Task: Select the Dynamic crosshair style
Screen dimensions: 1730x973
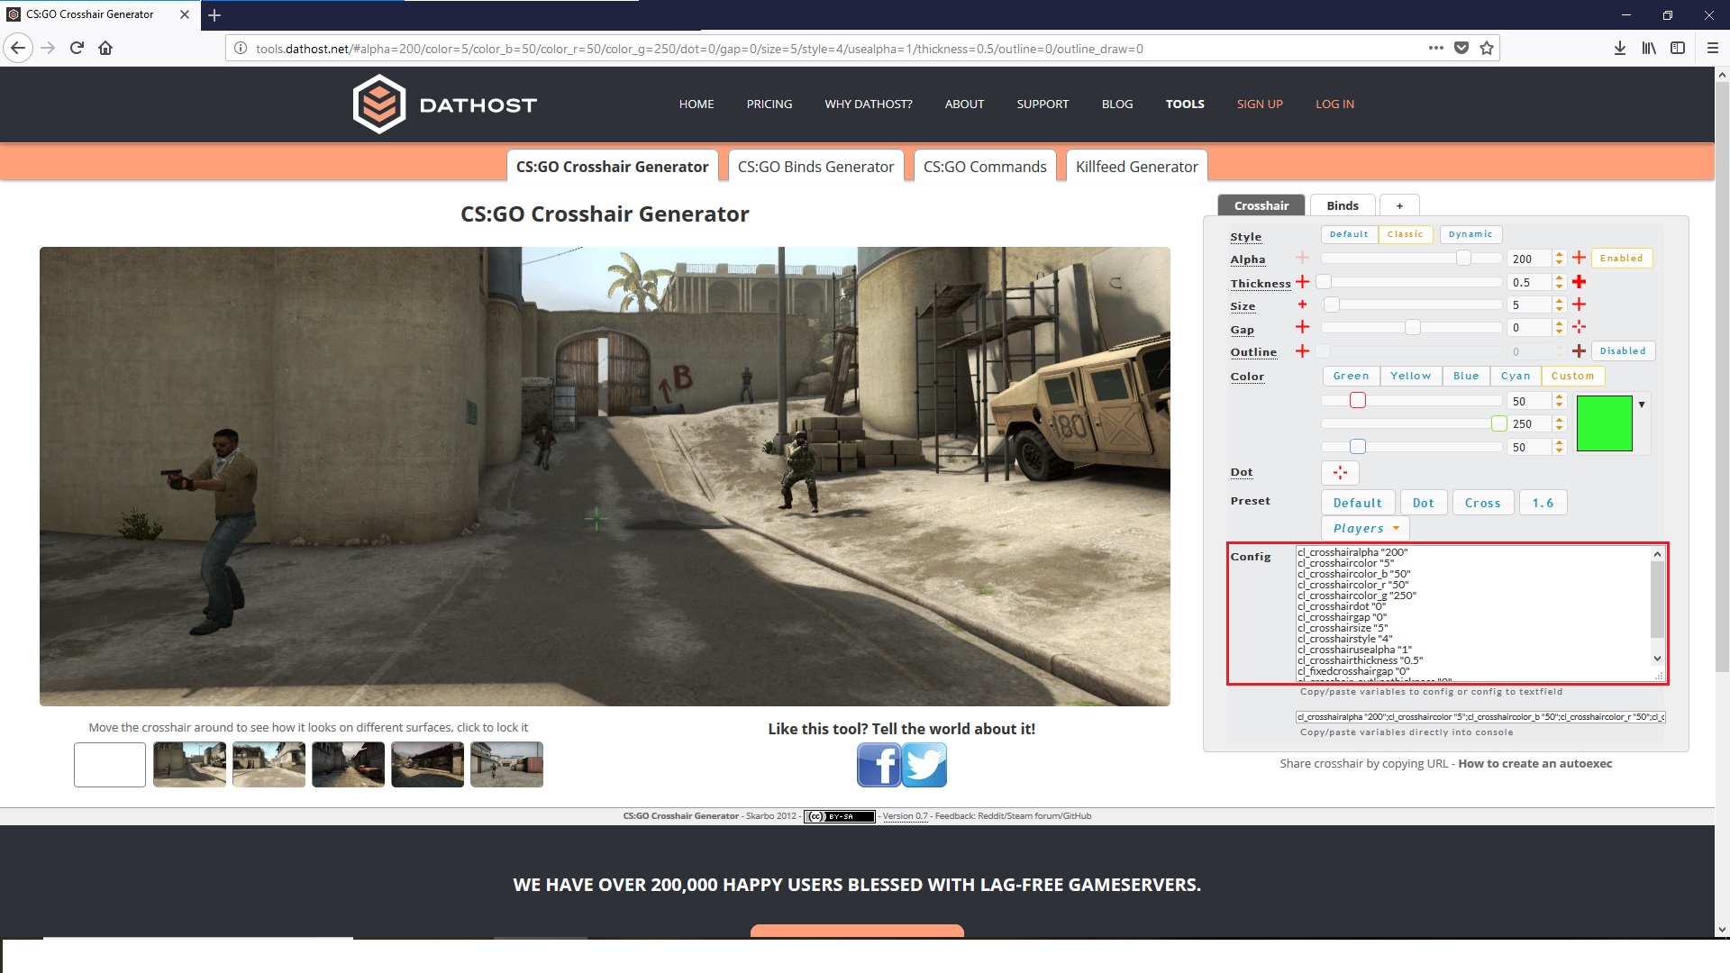Action: coord(1470,234)
